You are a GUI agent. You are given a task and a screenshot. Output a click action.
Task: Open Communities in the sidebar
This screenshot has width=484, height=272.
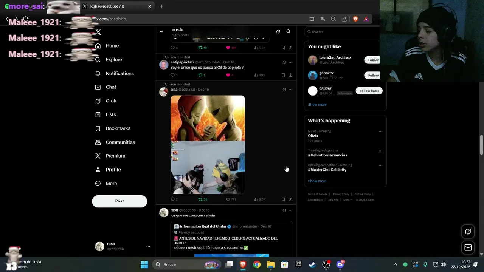coord(115,142)
